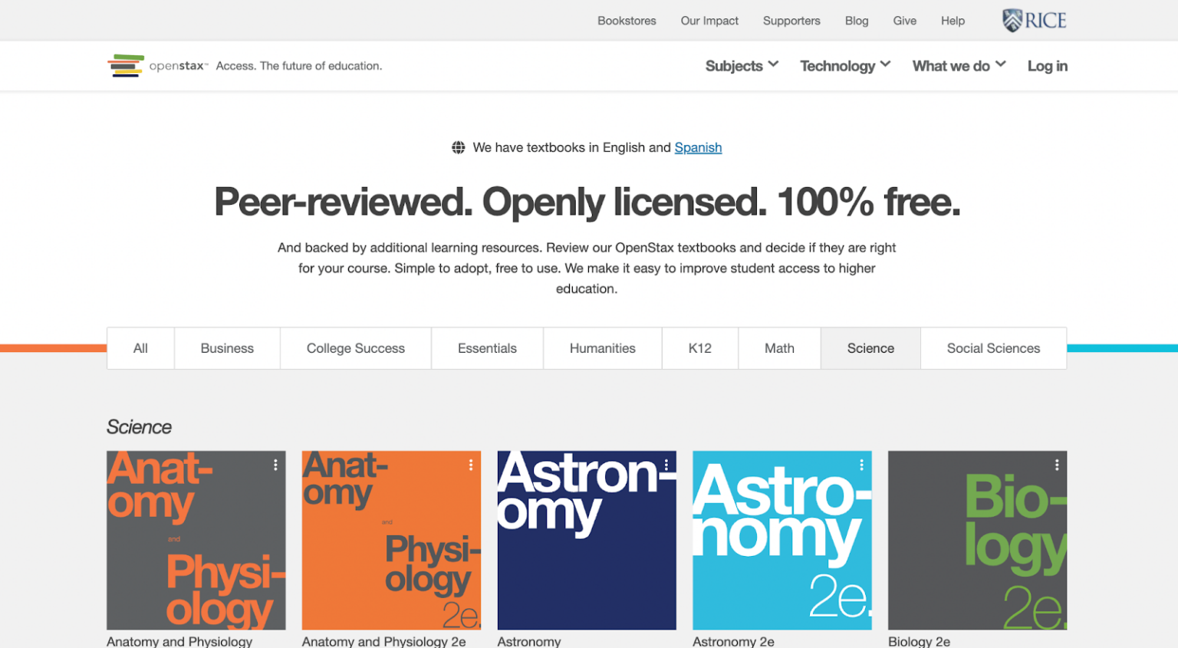Click the OpenStax logo
This screenshot has height=648, width=1178.
157,65
